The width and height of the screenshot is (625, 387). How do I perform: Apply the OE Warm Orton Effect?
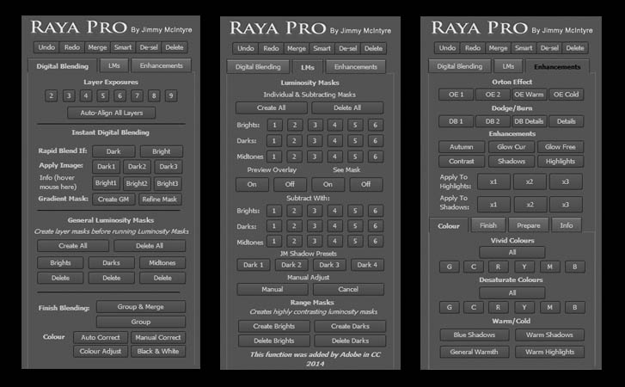click(529, 95)
